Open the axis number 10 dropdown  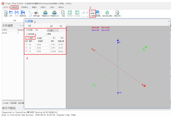(32, 45)
